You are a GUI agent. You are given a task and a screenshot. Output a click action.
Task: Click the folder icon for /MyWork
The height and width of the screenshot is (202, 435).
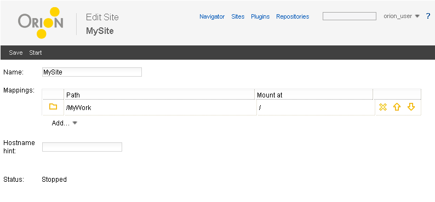pyautogui.click(x=53, y=107)
